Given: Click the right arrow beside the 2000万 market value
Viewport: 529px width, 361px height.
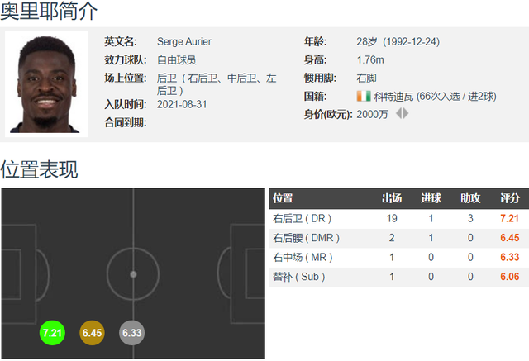Looking at the screenshot, I should click(406, 114).
